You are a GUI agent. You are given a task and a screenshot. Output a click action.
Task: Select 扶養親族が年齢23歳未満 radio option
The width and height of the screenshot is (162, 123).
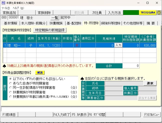click(x=10, y=97)
